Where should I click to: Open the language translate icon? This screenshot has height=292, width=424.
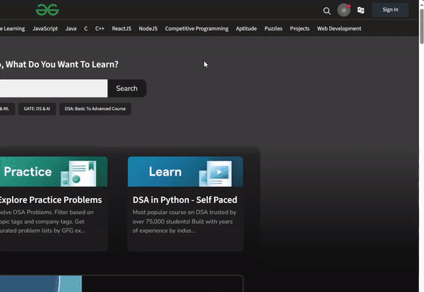pyautogui.click(x=360, y=11)
